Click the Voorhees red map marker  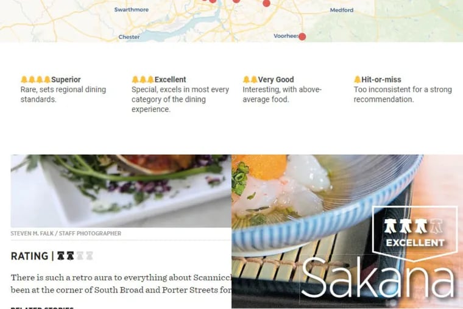pos(302,37)
